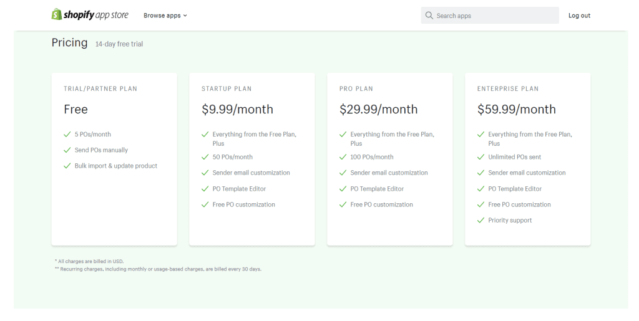Click the checkmark next to 50 POs/month
The image size is (639, 321).
pos(205,156)
